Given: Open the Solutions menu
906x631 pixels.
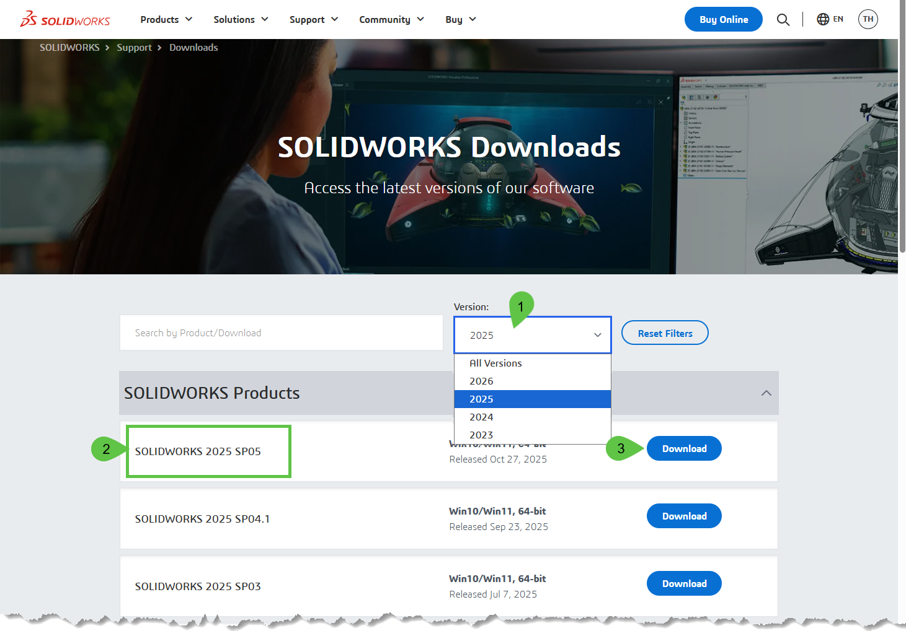Looking at the screenshot, I should 241,20.
